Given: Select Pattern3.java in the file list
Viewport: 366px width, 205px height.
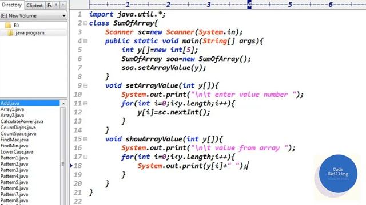Looking at the screenshot, I should tap(14, 170).
